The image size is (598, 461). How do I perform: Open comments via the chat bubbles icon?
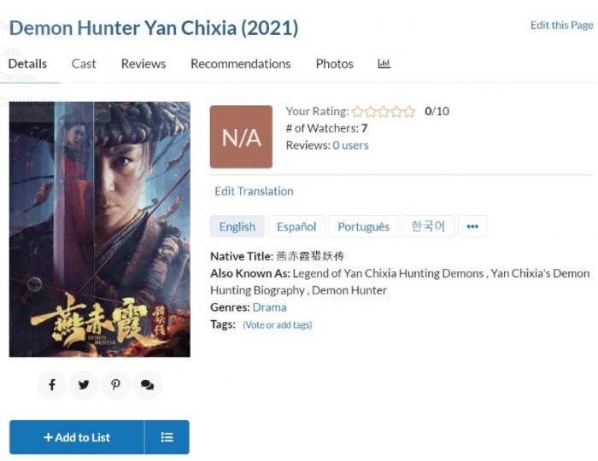[x=147, y=385]
